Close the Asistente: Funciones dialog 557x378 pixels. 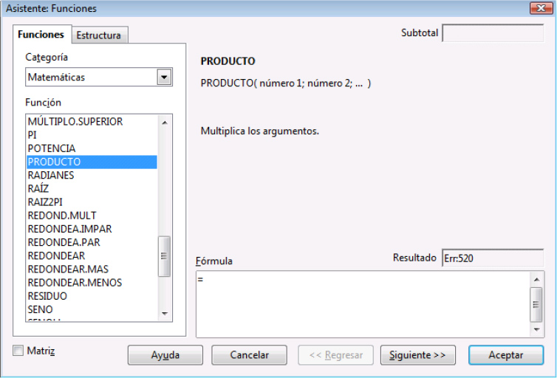[541, 9]
